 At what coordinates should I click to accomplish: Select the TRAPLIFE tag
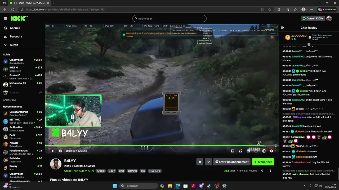[x=155, y=171]
